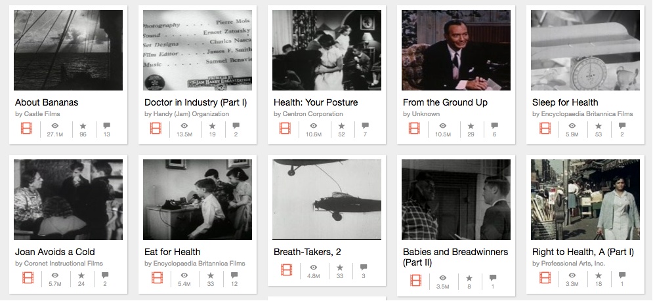Screen dimensions: 653x301
Task: Click the views eye icon on About Bananas
Action: pyautogui.click(x=54, y=125)
